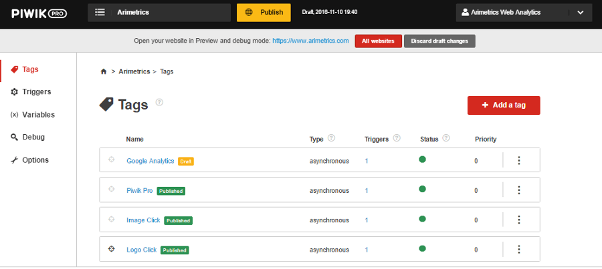This screenshot has width=602, height=269.
Task: Click the Priority column header
Action: (x=486, y=139)
